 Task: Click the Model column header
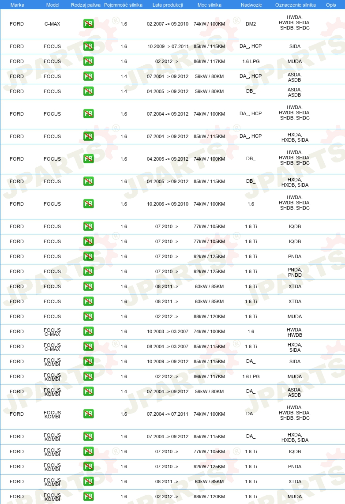(x=52, y=5)
